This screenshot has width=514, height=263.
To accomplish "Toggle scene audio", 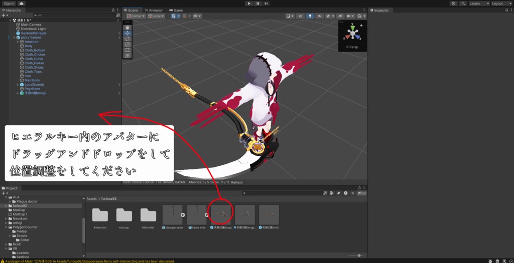I will click(x=320, y=16).
